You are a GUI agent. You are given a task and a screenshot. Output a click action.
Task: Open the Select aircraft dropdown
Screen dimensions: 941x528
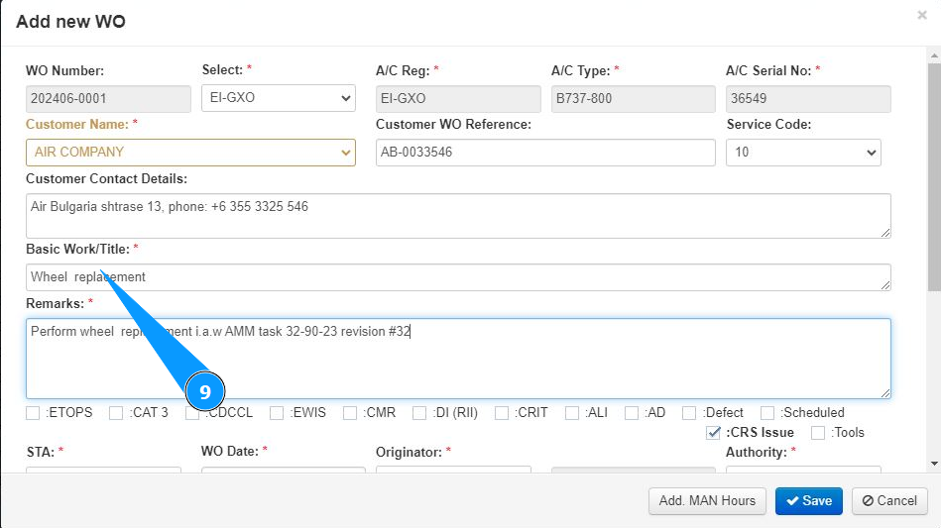click(278, 98)
